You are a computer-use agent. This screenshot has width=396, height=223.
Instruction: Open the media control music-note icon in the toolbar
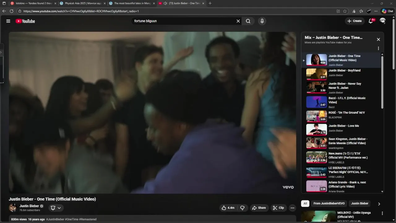[354, 11]
